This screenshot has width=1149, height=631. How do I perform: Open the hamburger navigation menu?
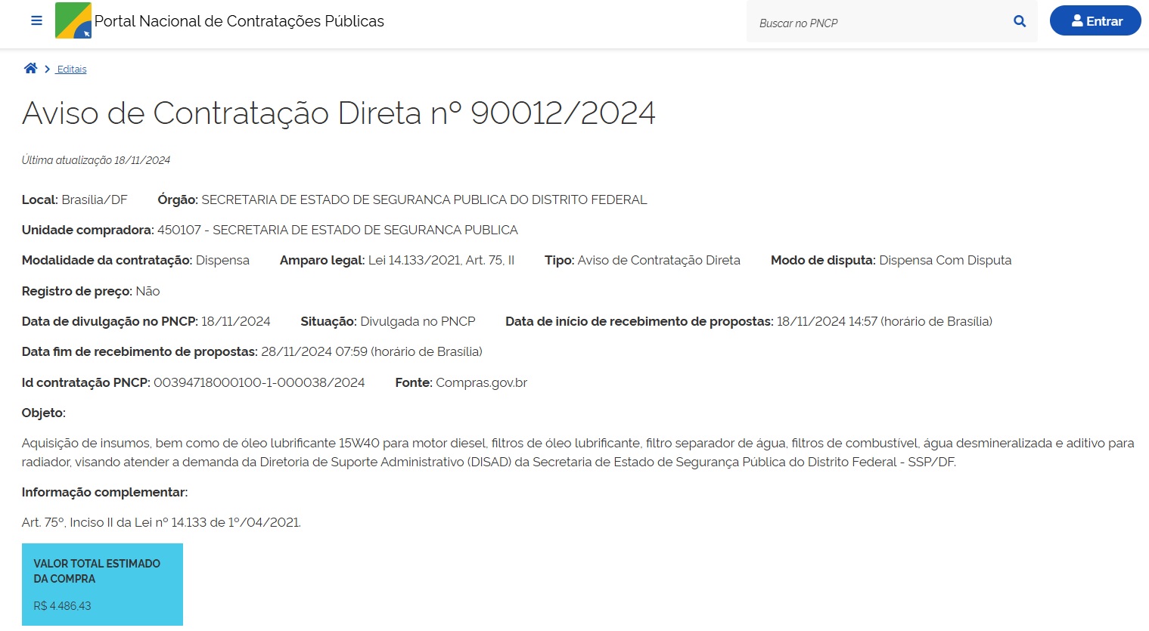(x=36, y=21)
